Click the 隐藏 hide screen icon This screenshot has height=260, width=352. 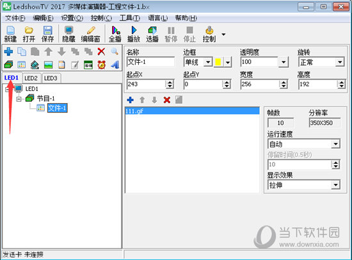[68, 34]
